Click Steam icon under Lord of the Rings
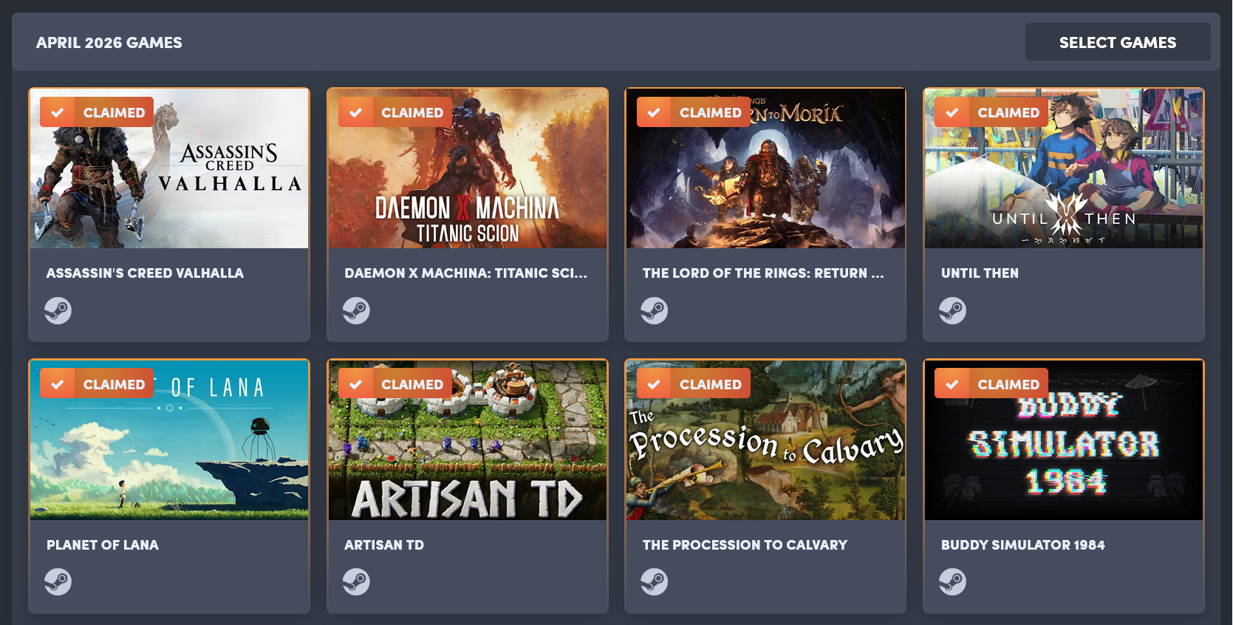 click(x=655, y=310)
